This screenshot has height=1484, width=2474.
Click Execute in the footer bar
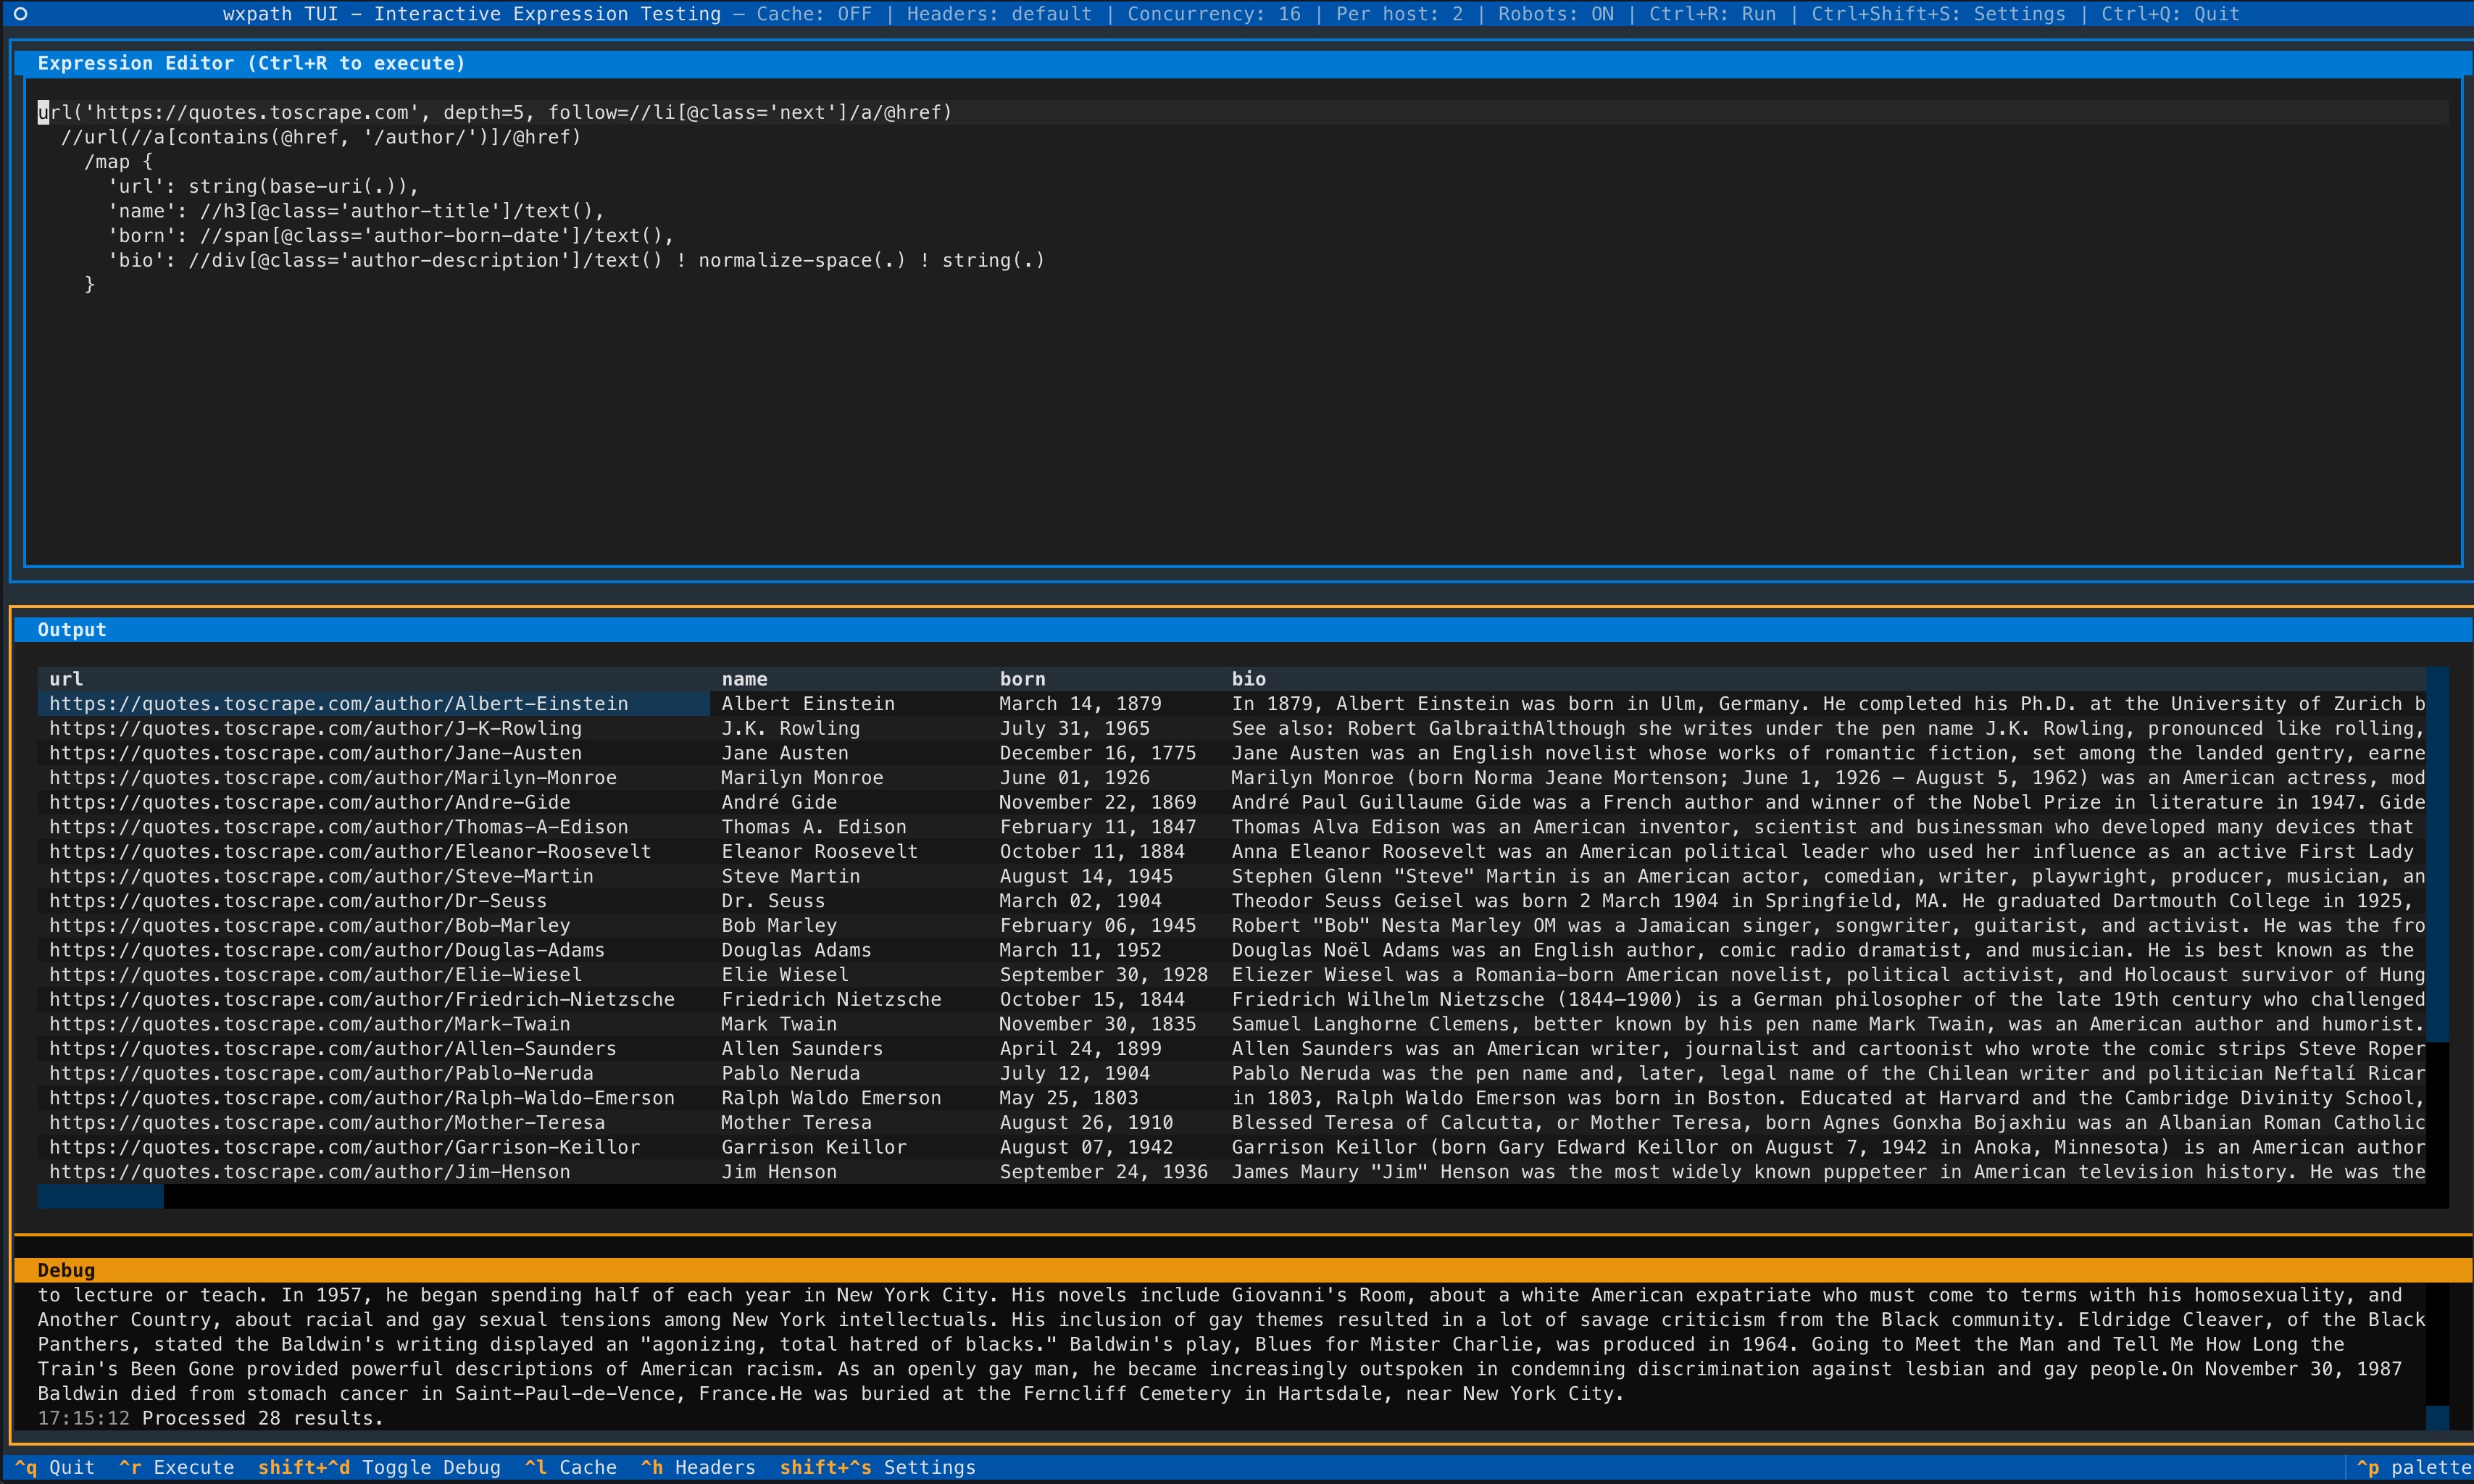click(x=176, y=1467)
